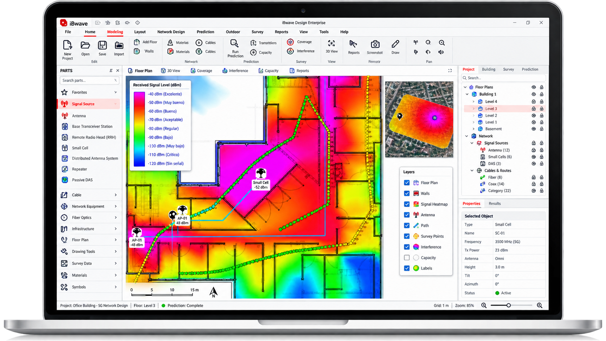The image size is (606, 341).
Task: Save the project using Save icon
Action: (103, 45)
